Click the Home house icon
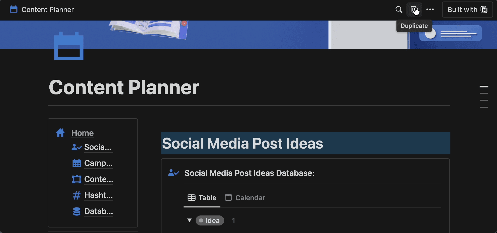Image resolution: width=497 pixels, height=233 pixels. 60,133
